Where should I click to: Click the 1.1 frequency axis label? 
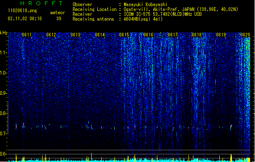(x=3, y=53)
